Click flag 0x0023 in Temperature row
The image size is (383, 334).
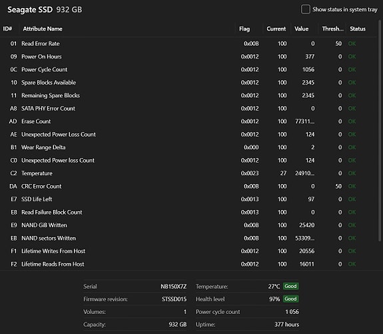250,173
